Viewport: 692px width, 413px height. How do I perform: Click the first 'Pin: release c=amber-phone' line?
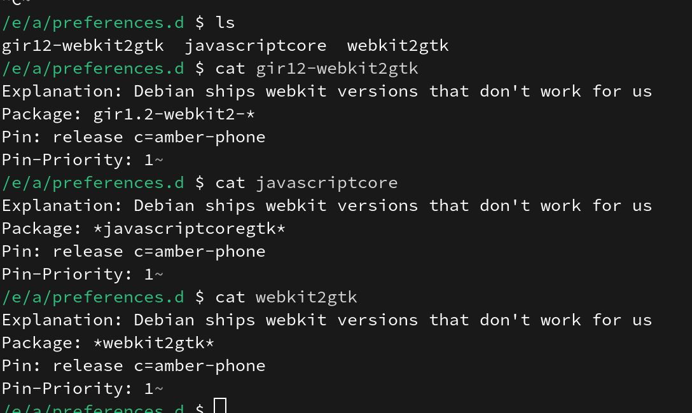point(134,137)
